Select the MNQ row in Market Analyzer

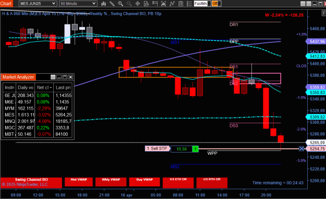38,121
